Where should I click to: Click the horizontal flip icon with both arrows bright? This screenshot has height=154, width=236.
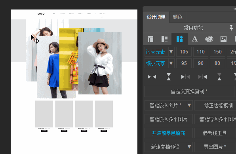point(152,77)
